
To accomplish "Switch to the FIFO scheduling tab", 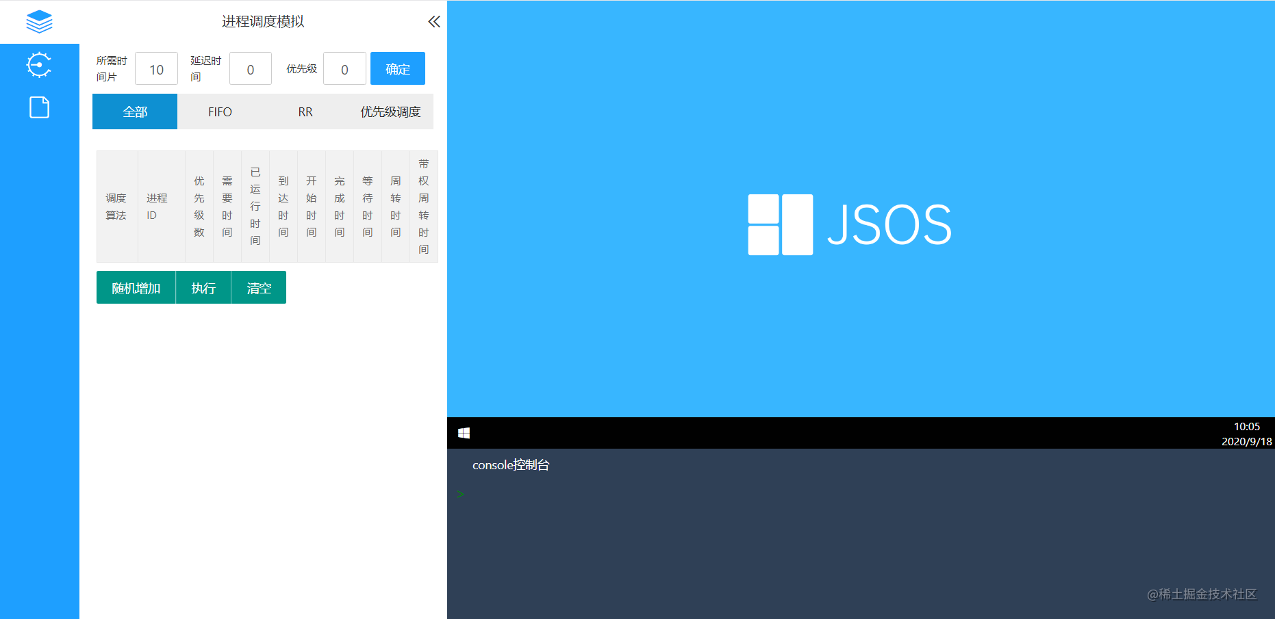I will [220, 111].
